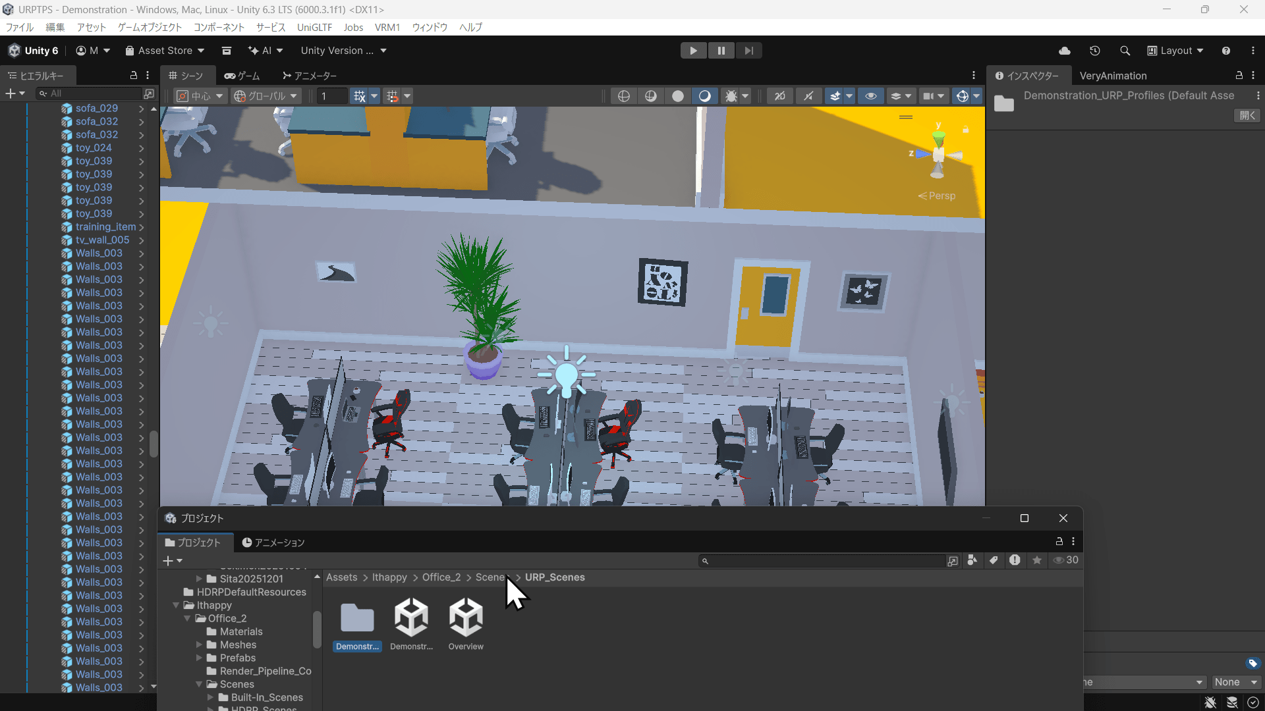The height and width of the screenshot is (711, 1265).
Task: Open the グローバル rotation dropdown
Action: coord(266,96)
